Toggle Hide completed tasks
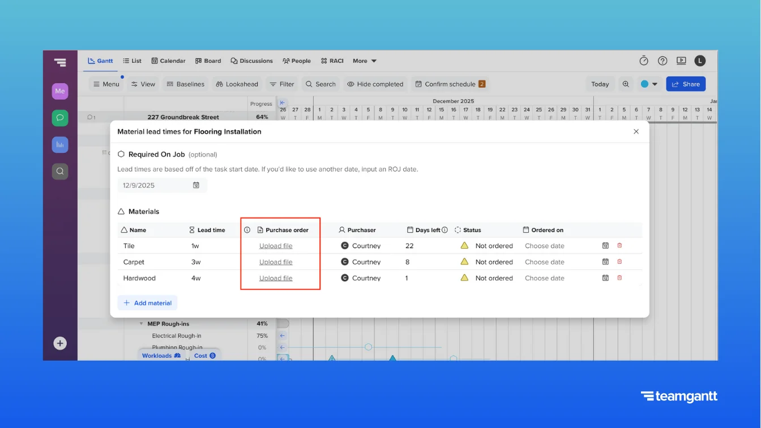 pos(375,84)
